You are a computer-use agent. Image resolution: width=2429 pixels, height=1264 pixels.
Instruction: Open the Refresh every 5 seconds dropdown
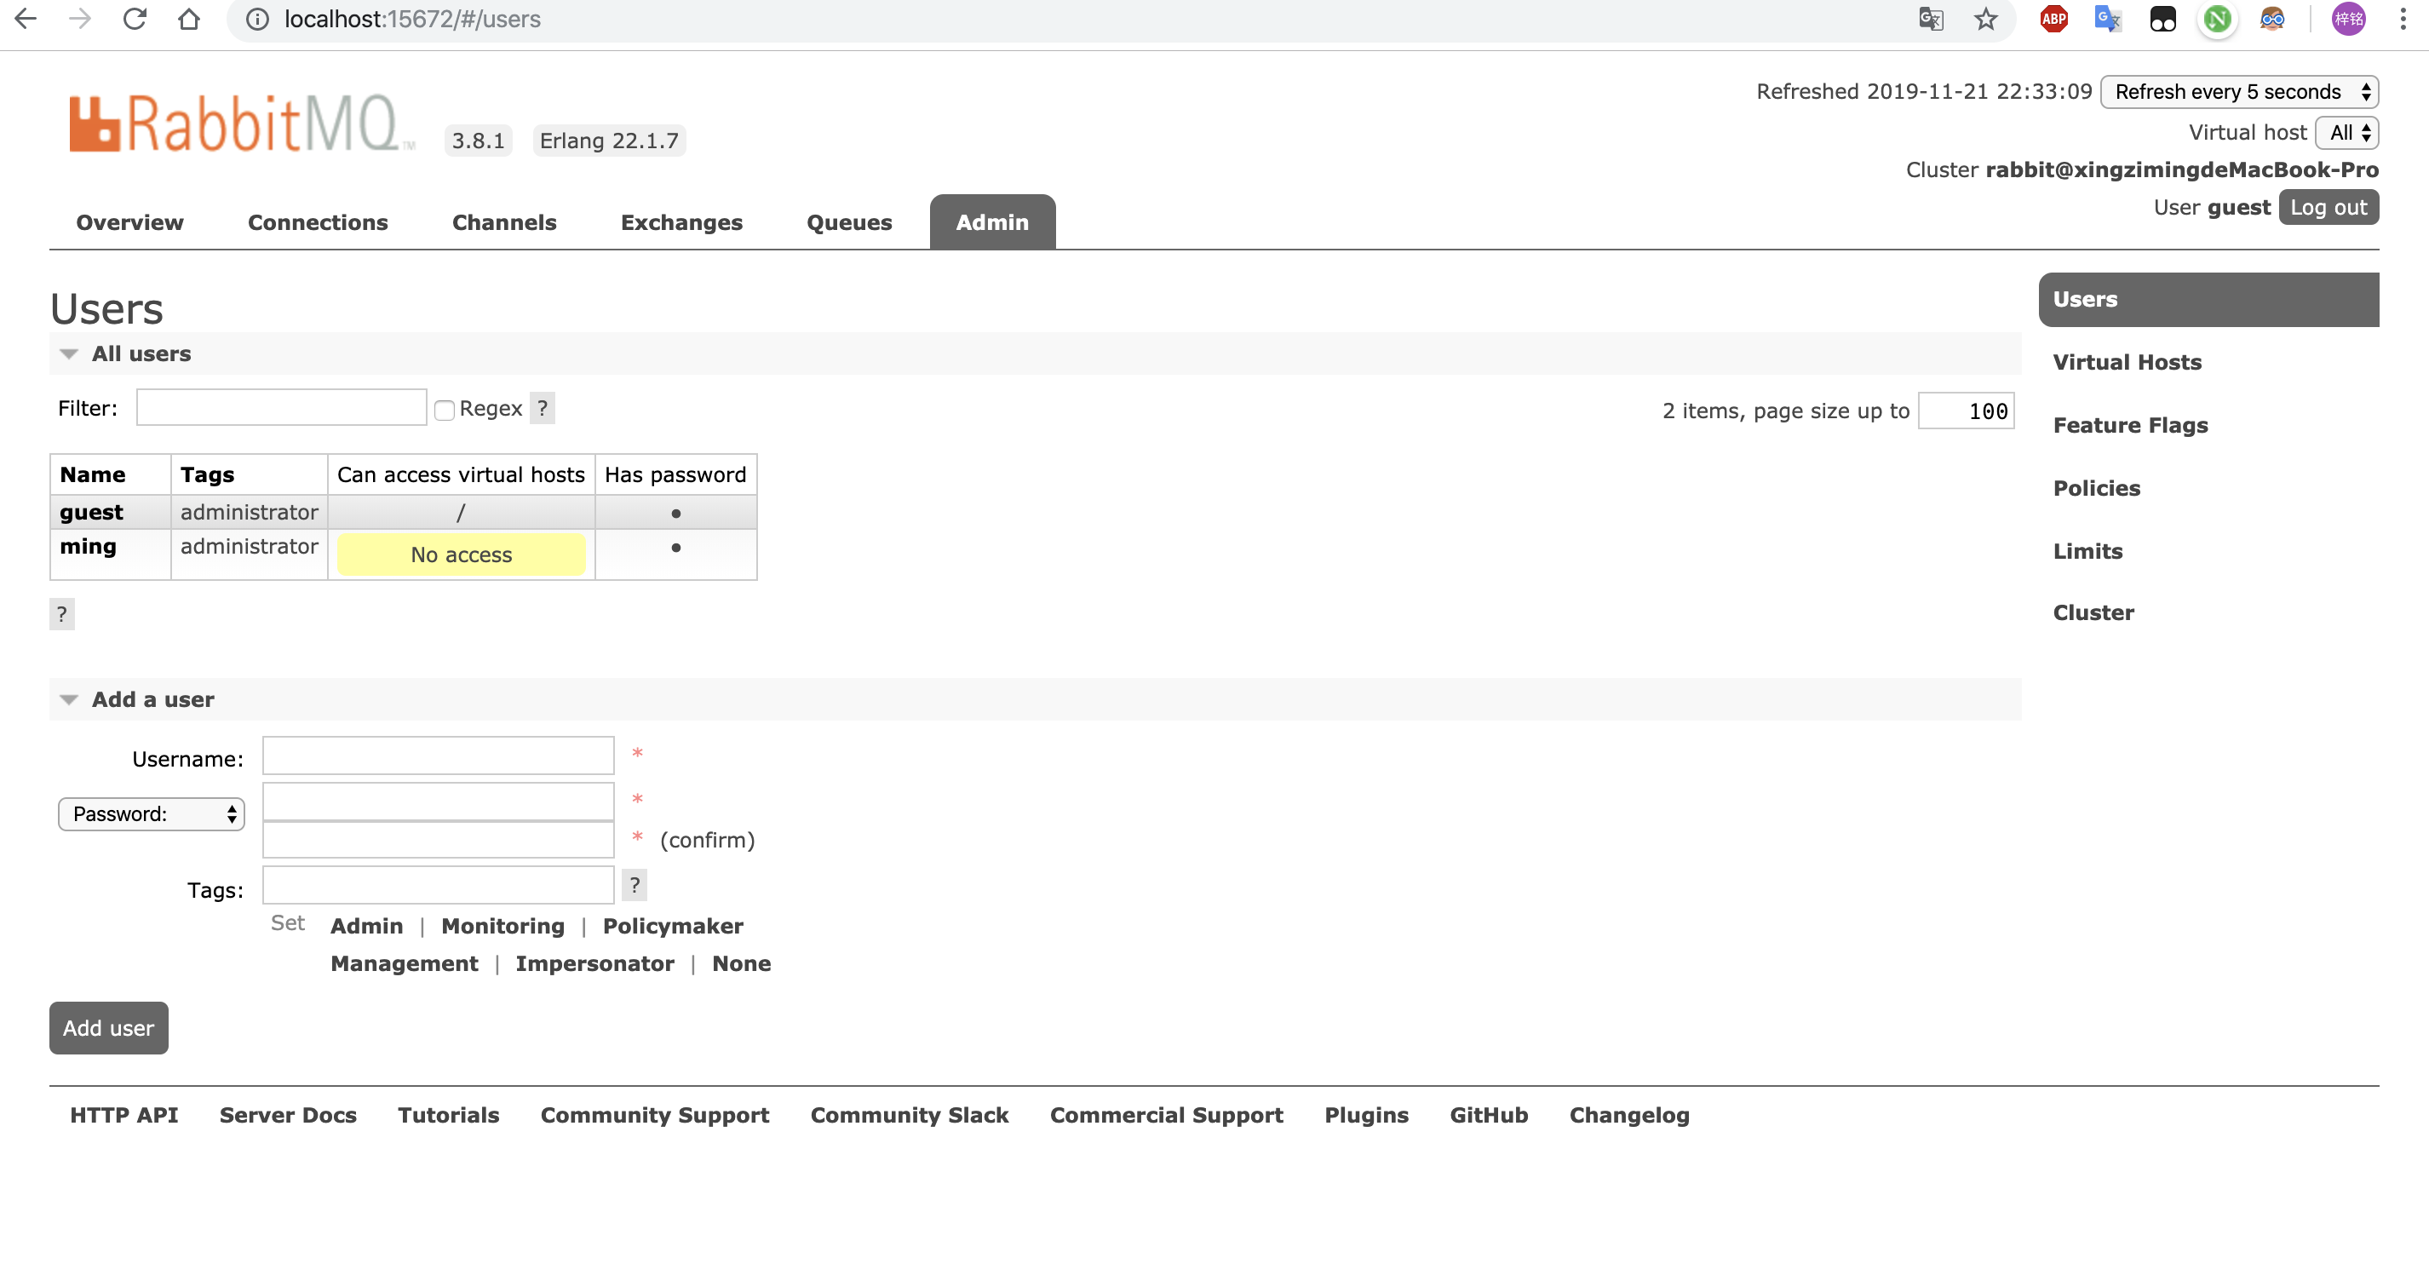tap(2239, 91)
